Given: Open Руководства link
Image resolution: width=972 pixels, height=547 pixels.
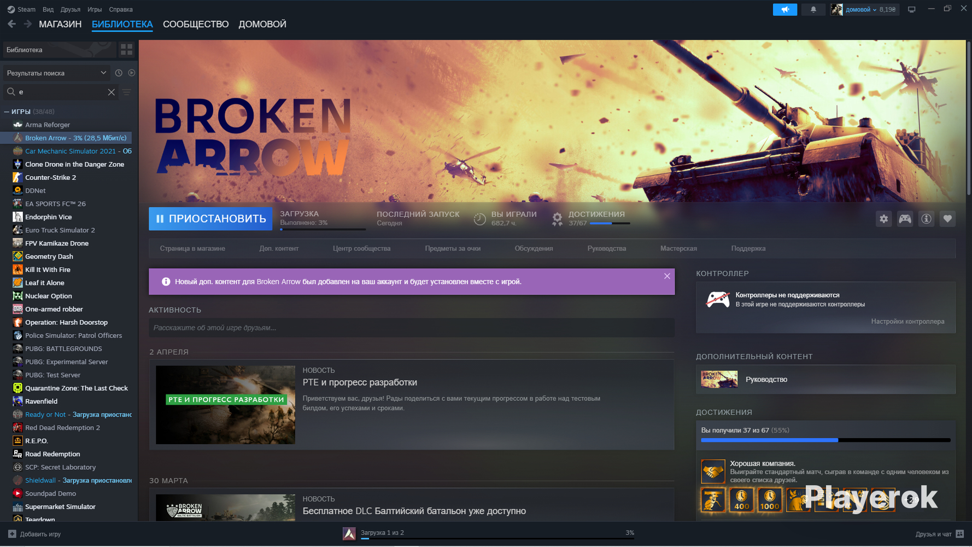Looking at the screenshot, I should (607, 248).
